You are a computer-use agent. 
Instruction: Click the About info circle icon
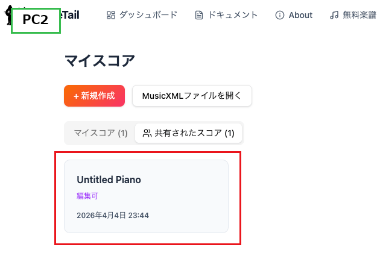(279, 15)
